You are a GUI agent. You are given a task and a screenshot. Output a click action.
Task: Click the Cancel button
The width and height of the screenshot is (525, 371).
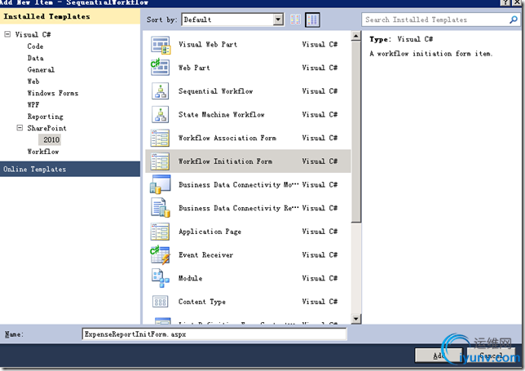tap(492, 356)
